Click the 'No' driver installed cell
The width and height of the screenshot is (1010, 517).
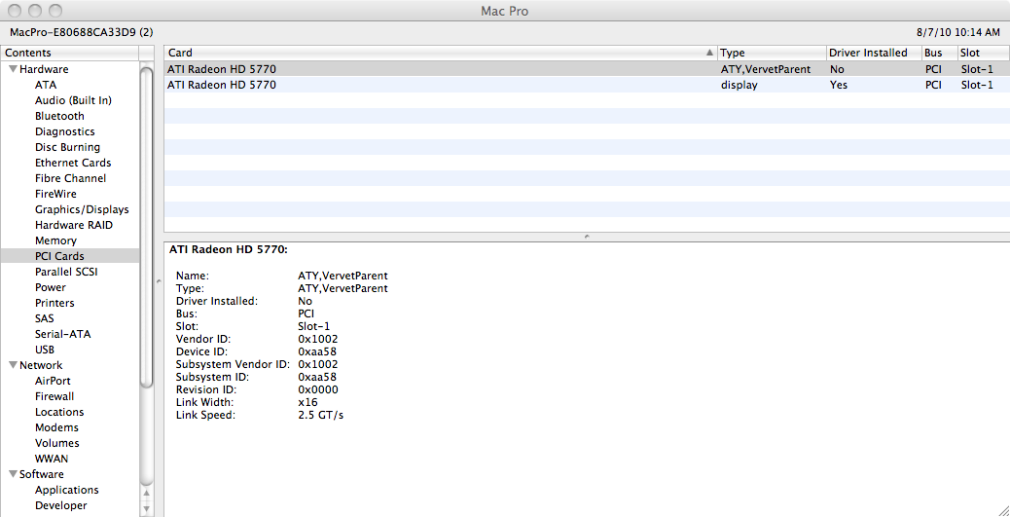(837, 69)
